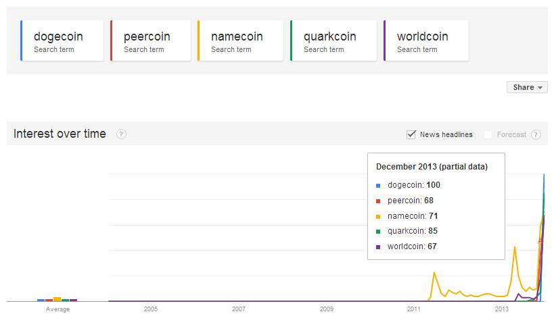The width and height of the screenshot is (554, 314).
Task: Click the blue dogecoin legend swatch in tooltip
Action: 378,185
